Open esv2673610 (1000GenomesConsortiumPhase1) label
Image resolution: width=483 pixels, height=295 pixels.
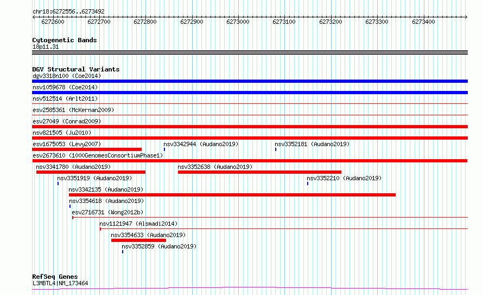pos(98,155)
